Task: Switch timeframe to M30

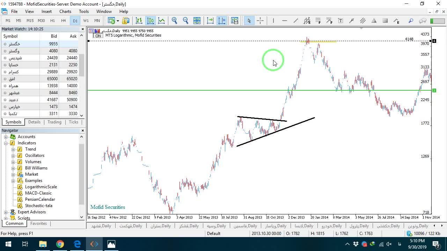Action: click(x=41, y=21)
